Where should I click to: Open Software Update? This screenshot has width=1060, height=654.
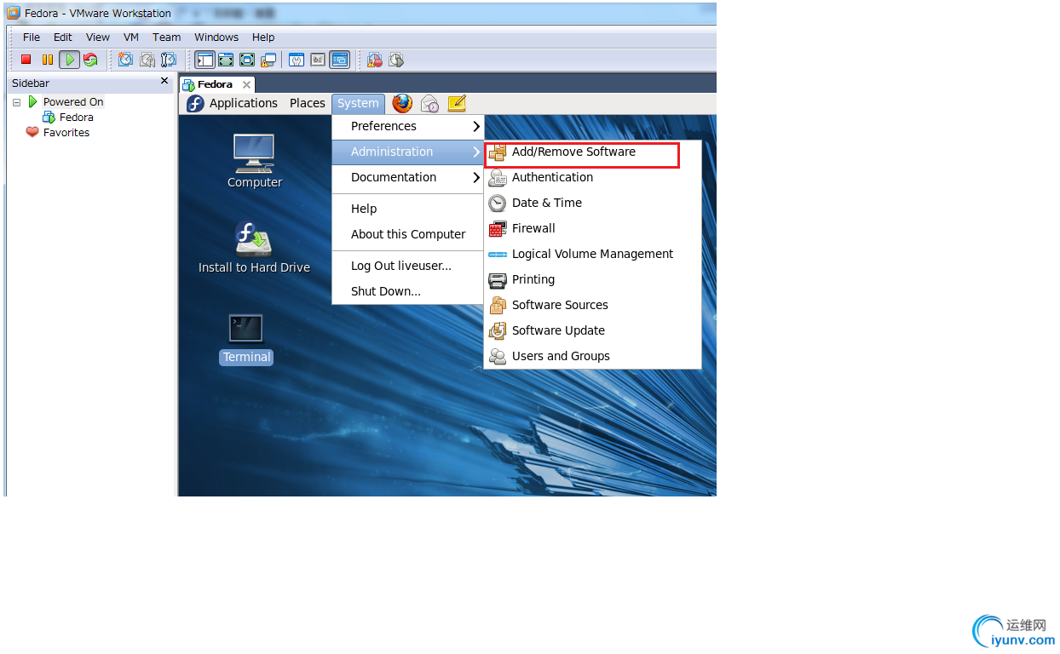pos(592,330)
